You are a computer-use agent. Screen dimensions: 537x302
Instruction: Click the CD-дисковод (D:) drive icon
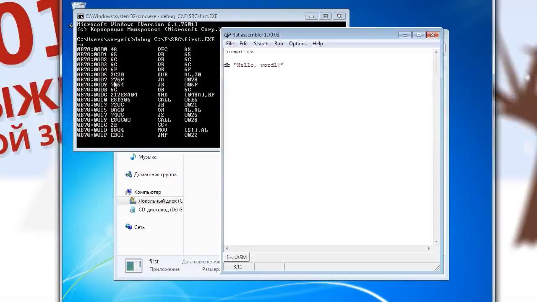pyautogui.click(x=133, y=210)
